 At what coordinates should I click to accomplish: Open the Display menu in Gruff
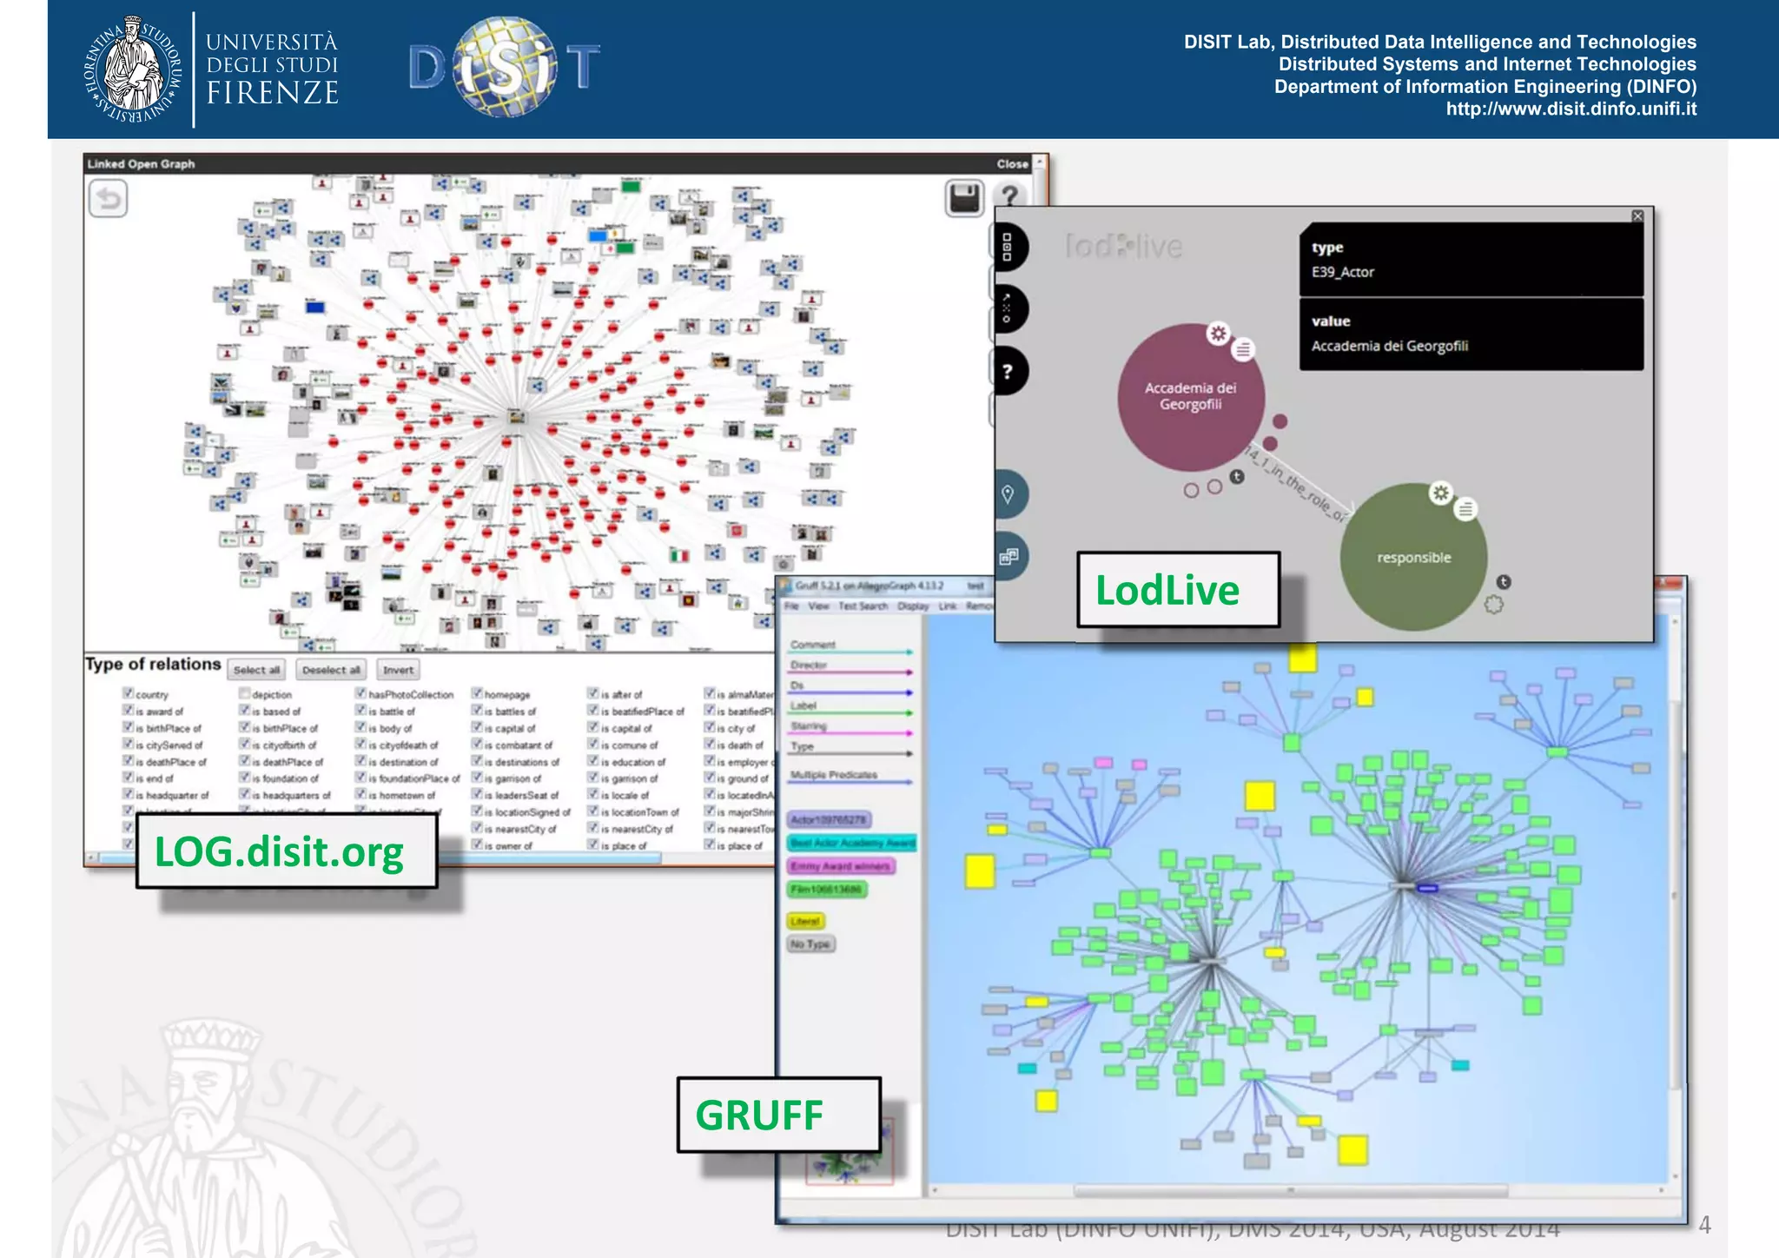[x=912, y=606]
